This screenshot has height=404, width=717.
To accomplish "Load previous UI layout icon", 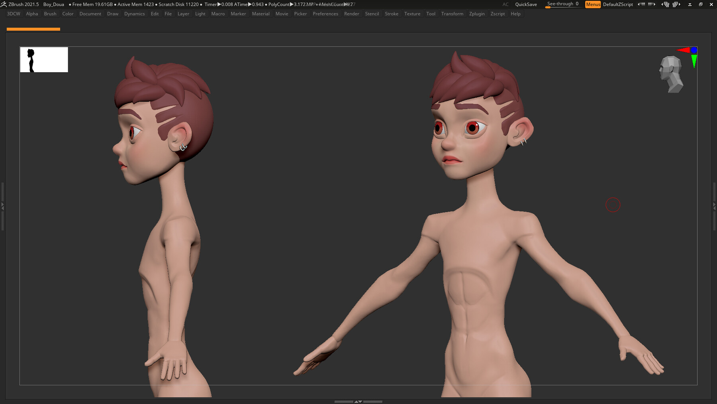I will [665, 4].
